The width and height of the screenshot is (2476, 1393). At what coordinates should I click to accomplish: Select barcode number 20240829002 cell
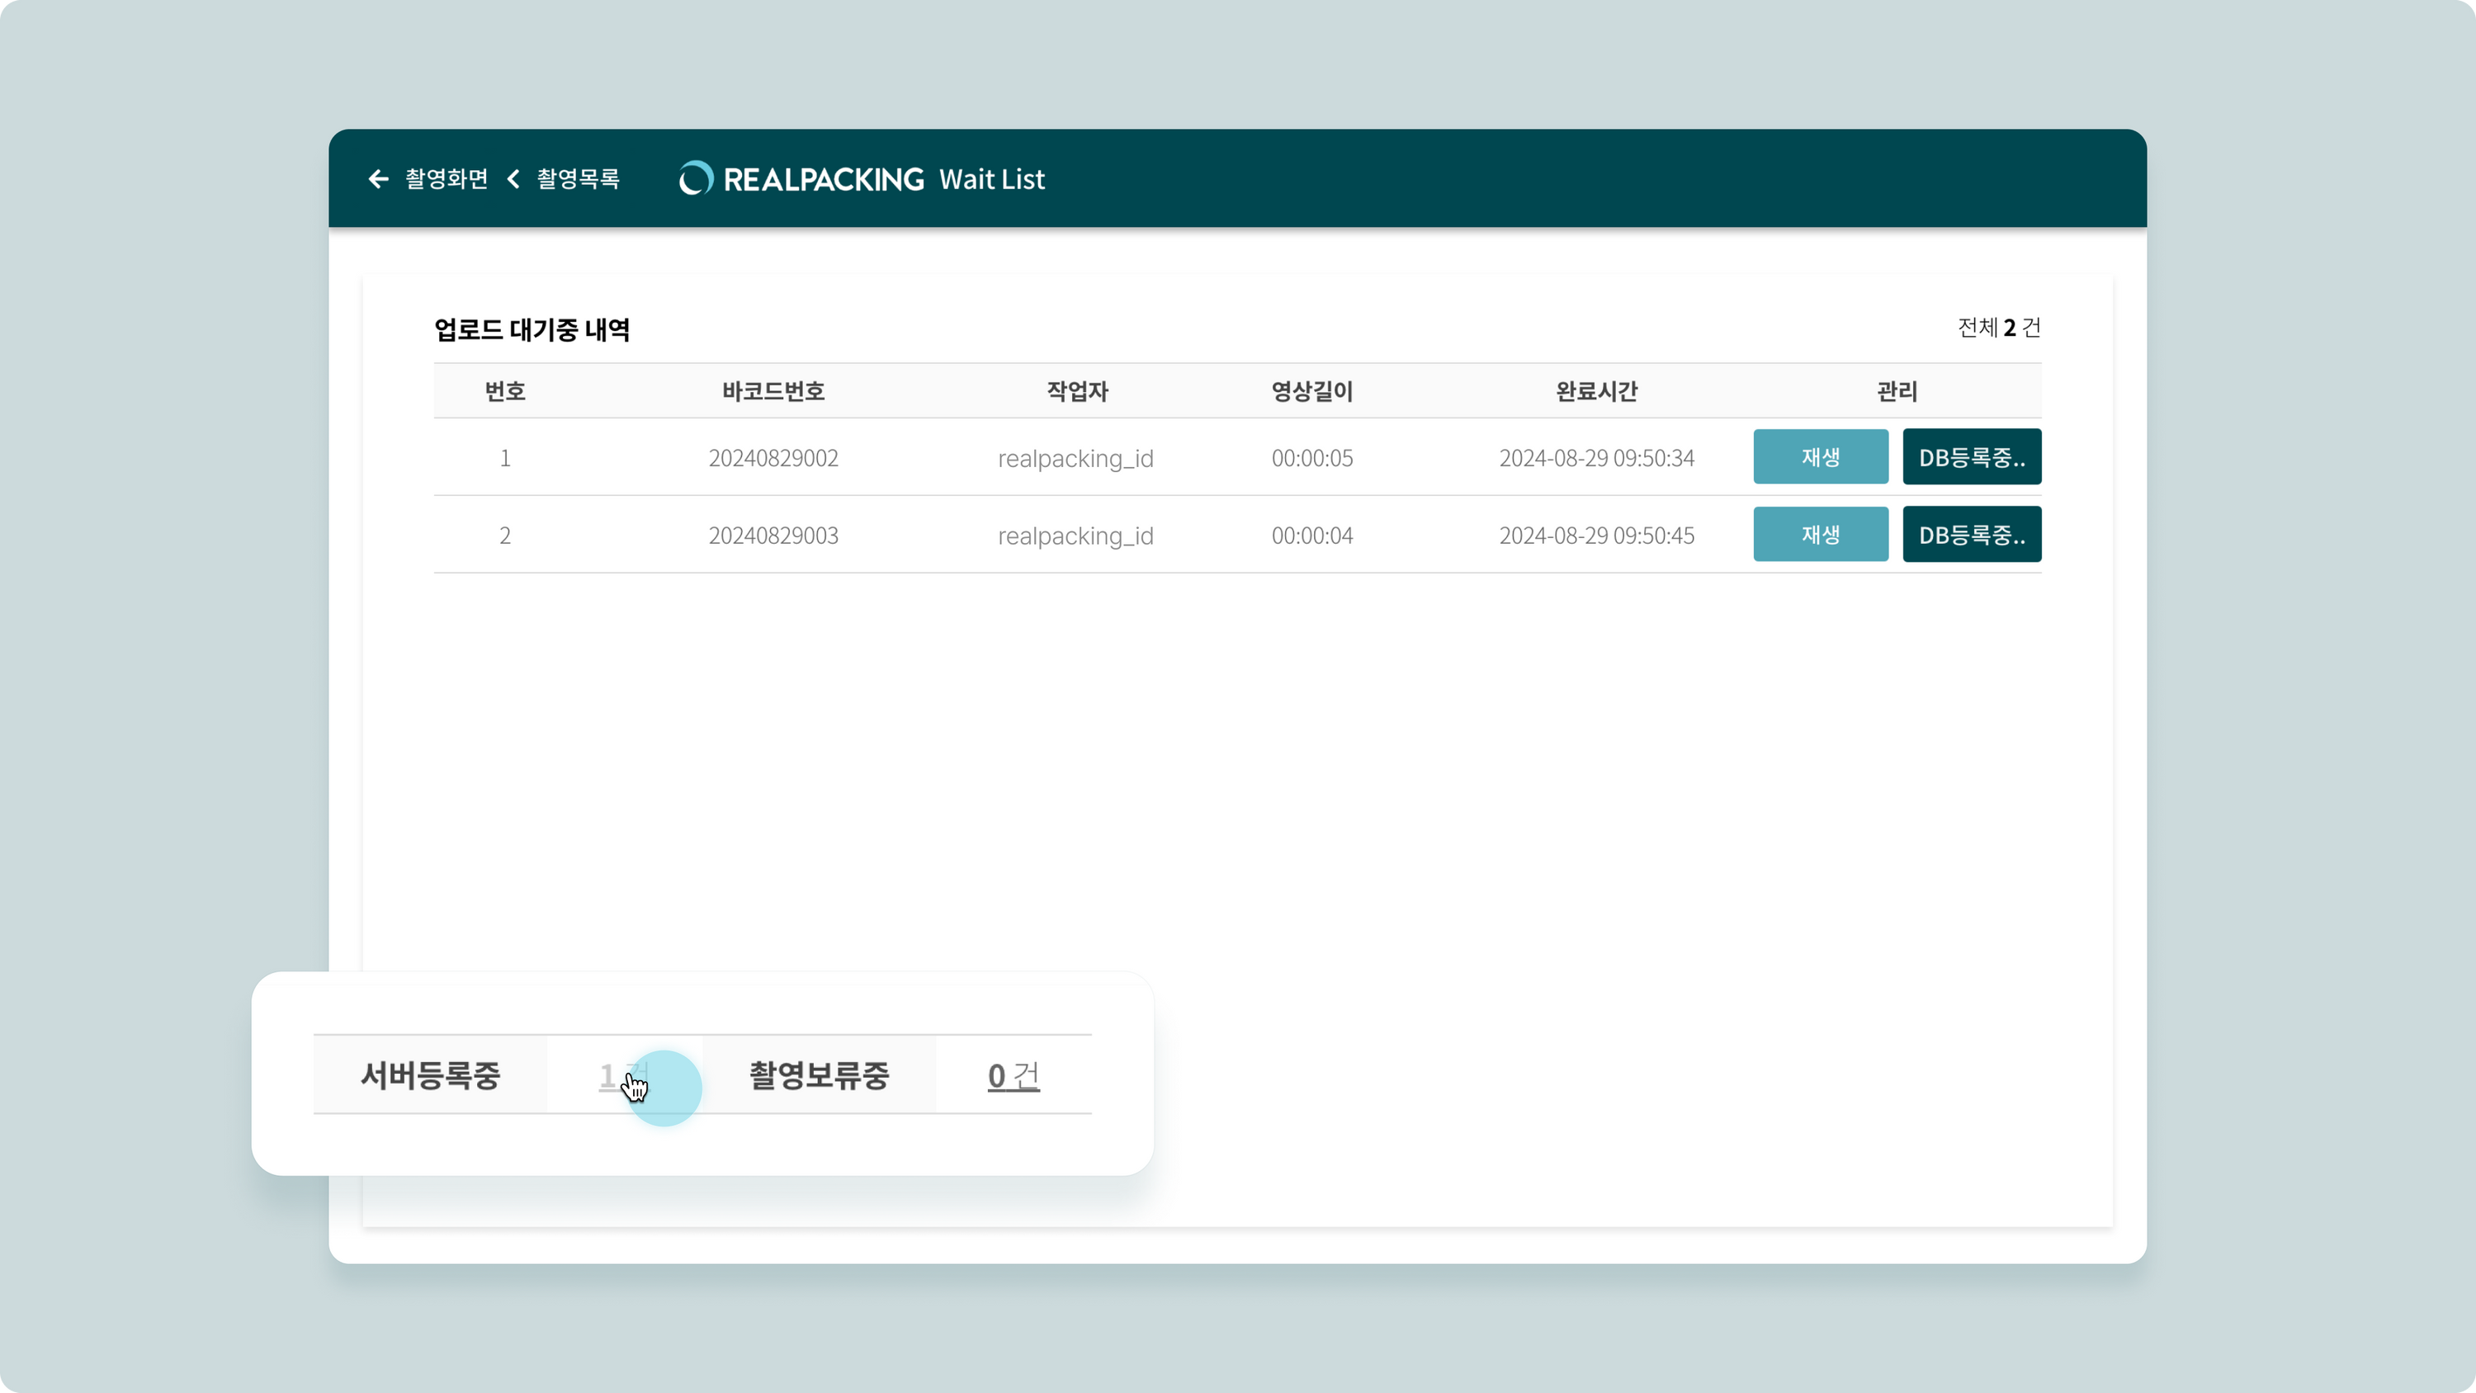(773, 458)
